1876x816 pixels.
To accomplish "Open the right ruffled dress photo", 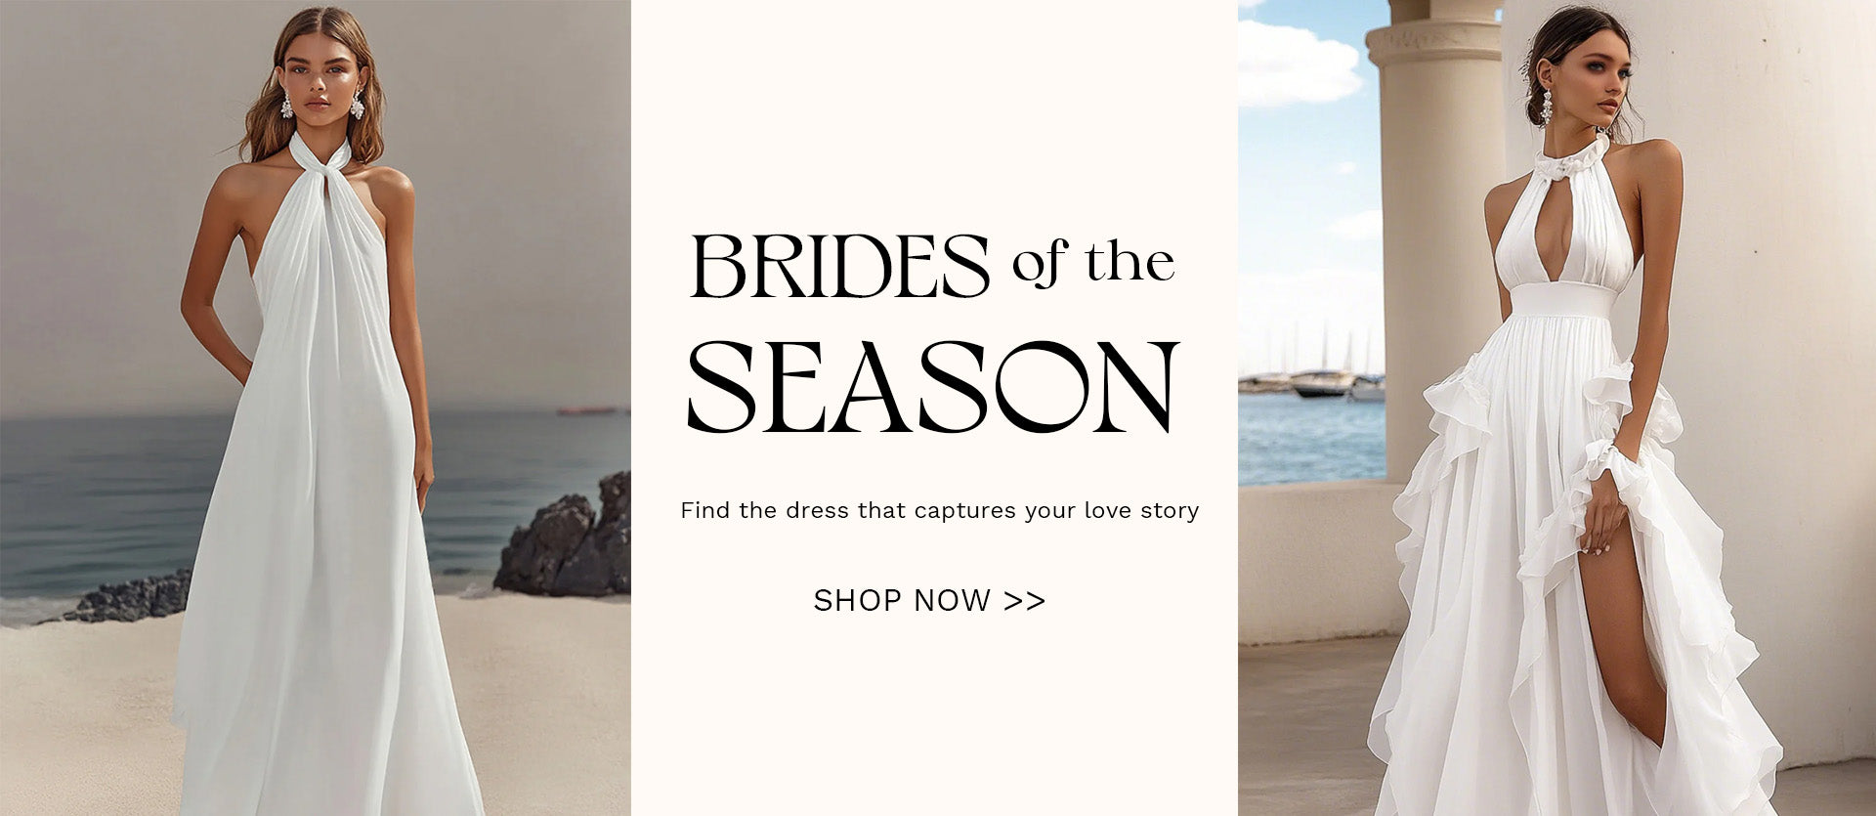I will 1556,408.
